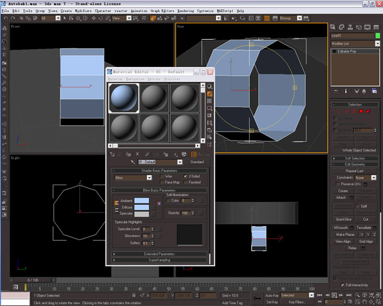
Task: Open reference coordinate View dropdown
Action: coord(129,18)
